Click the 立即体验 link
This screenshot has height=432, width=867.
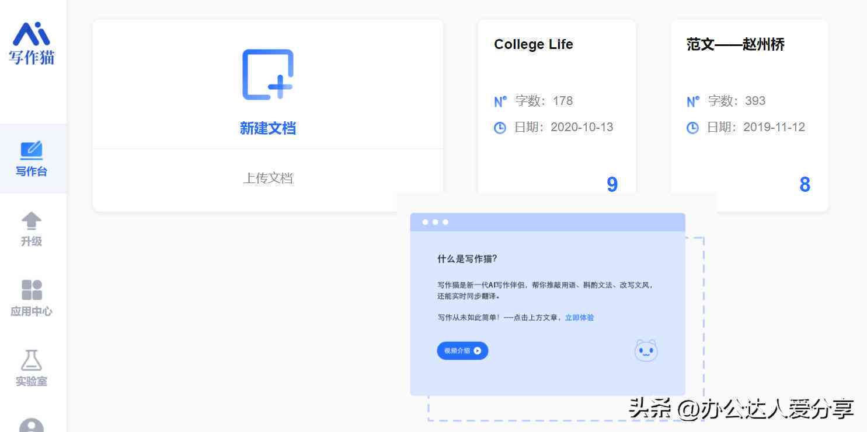(579, 318)
